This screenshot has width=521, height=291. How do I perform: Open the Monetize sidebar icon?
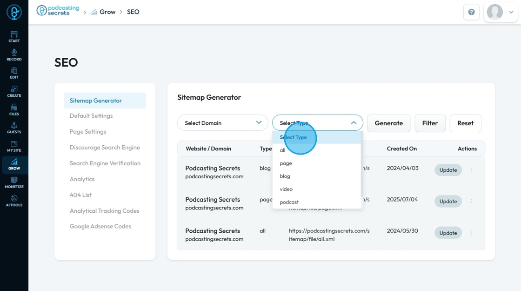pos(14,183)
